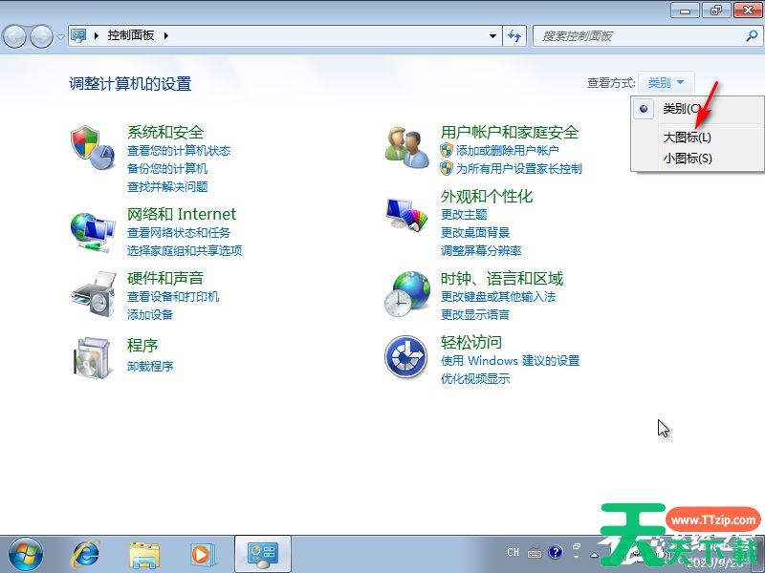Open the 更改桌面背景 link
Image resolution: width=765 pixels, height=573 pixels.
click(x=475, y=232)
